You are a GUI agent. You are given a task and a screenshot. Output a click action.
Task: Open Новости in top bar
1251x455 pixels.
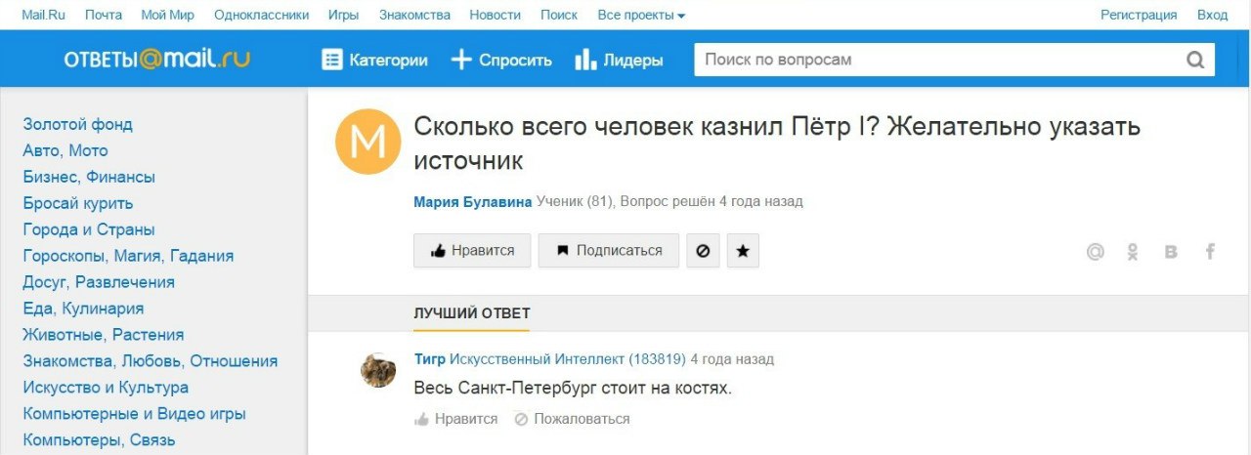[x=495, y=15]
